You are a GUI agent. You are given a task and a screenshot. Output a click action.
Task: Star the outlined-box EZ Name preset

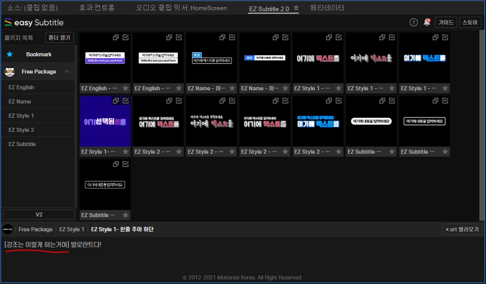pyautogui.click(x=232, y=88)
